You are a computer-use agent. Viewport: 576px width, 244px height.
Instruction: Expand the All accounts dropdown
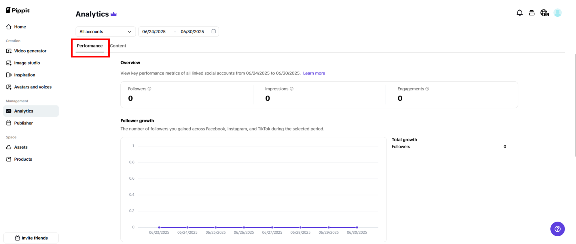pos(105,32)
